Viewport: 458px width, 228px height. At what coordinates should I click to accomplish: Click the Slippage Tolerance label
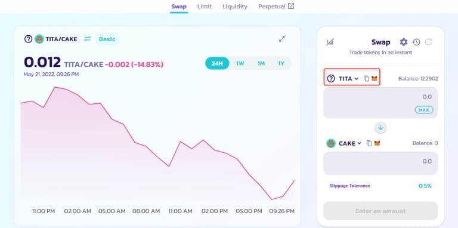click(x=349, y=186)
